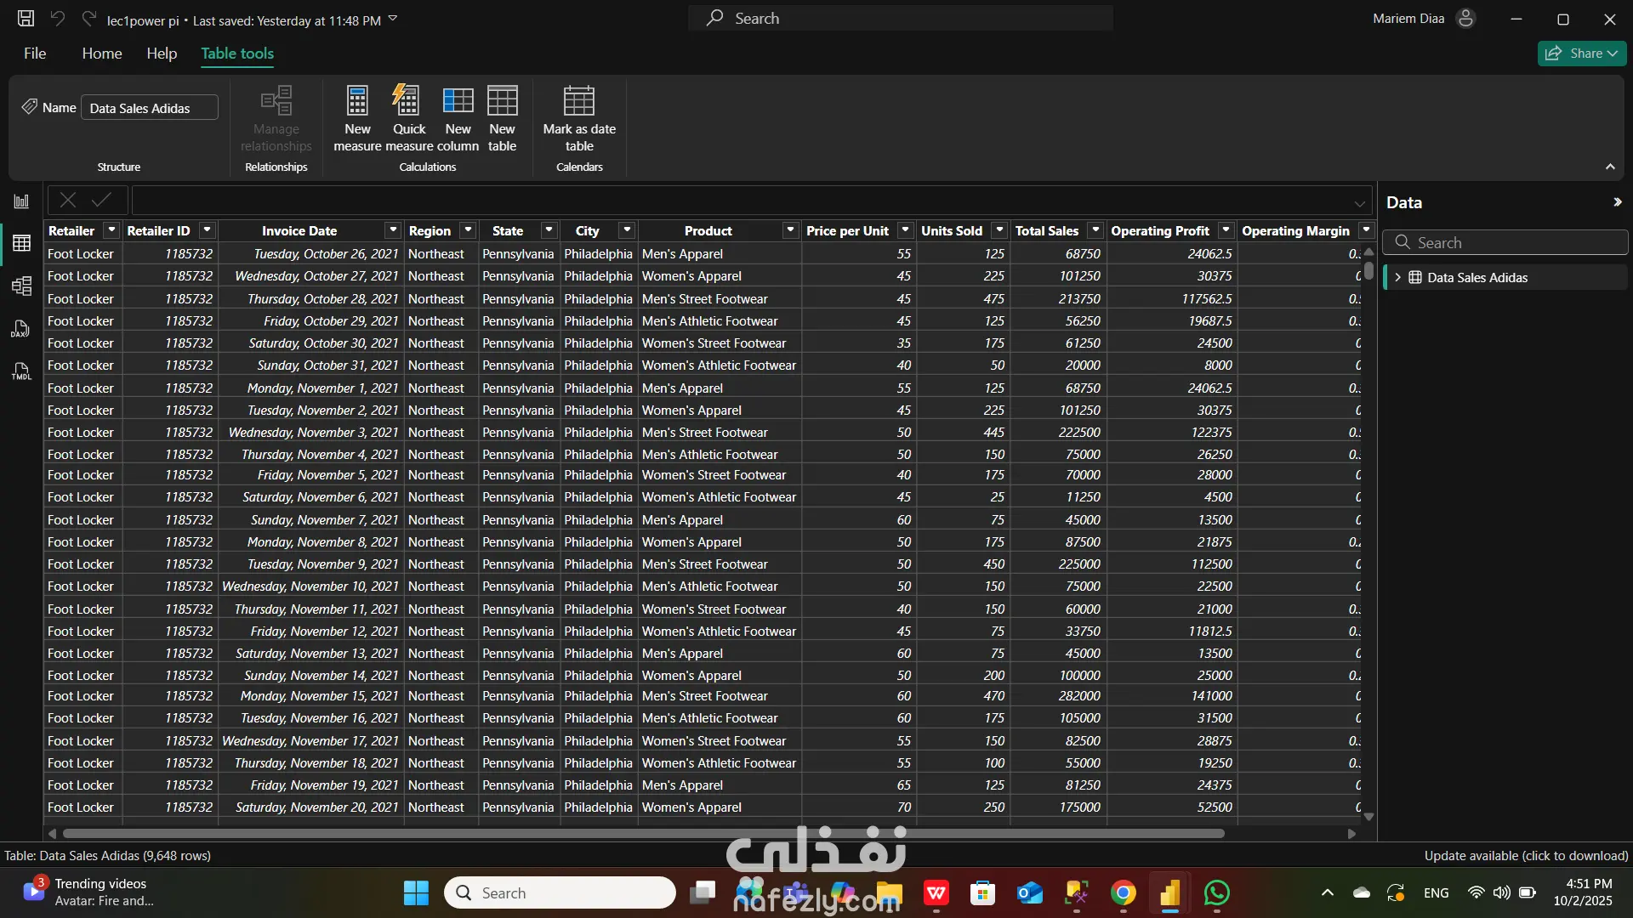Image resolution: width=1633 pixels, height=918 pixels.
Task: Click Update available download link
Action: point(1526,856)
